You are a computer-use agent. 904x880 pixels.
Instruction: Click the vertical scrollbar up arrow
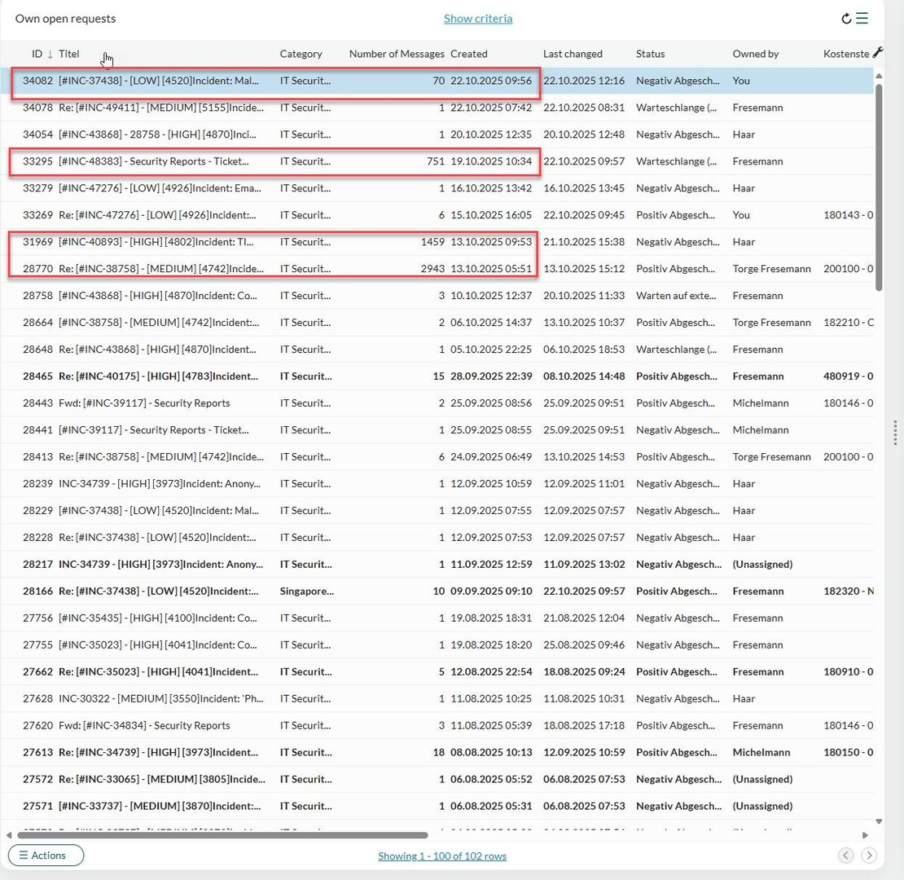[x=878, y=76]
